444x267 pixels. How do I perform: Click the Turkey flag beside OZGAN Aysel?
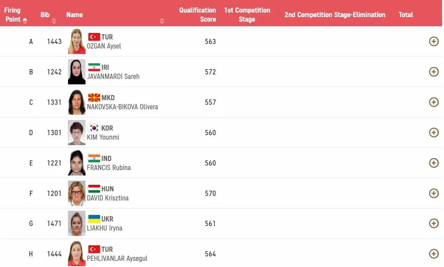[94, 37]
